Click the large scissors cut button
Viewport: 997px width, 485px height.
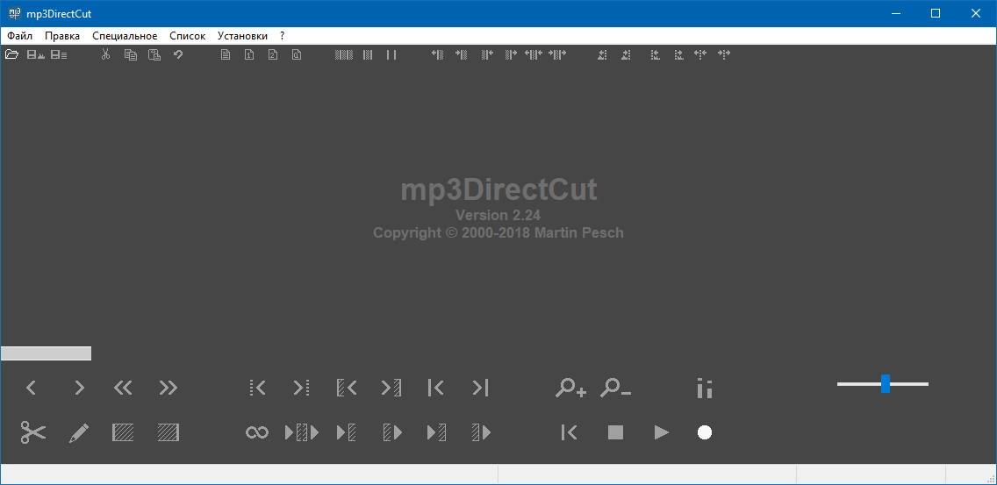tap(33, 432)
